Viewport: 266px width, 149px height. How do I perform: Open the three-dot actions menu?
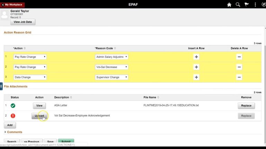255,4
